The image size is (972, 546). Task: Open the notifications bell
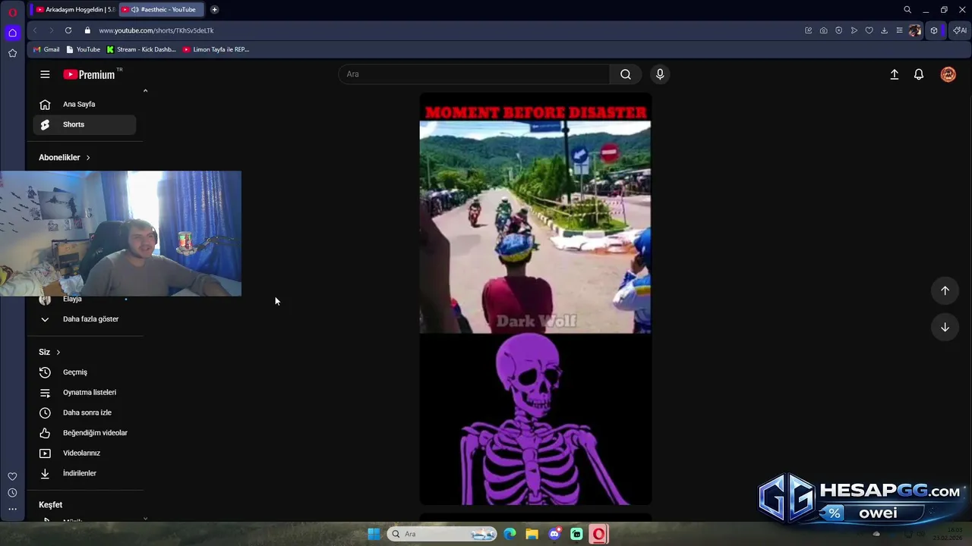(919, 74)
